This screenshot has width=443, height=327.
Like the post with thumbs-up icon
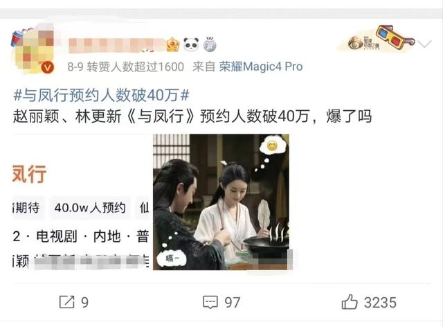click(350, 301)
